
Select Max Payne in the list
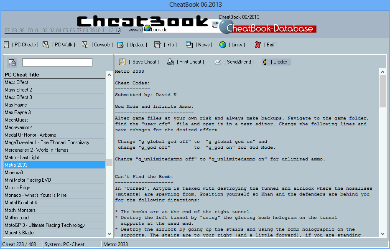point(54,105)
